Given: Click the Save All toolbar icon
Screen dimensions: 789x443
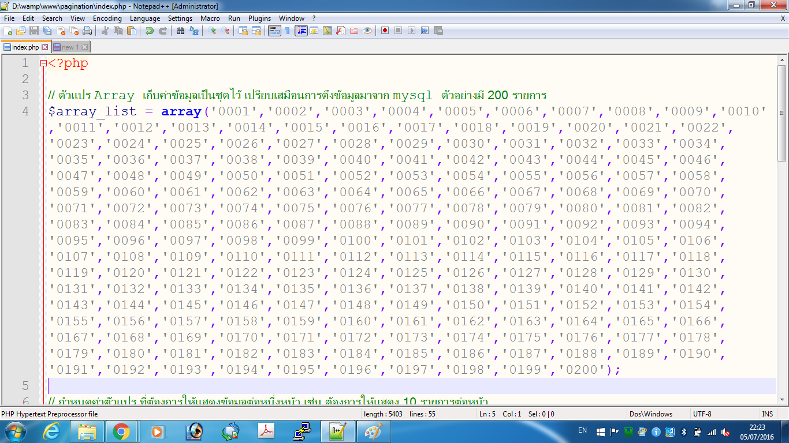Looking at the screenshot, I should pyautogui.click(x=47, y=31).
